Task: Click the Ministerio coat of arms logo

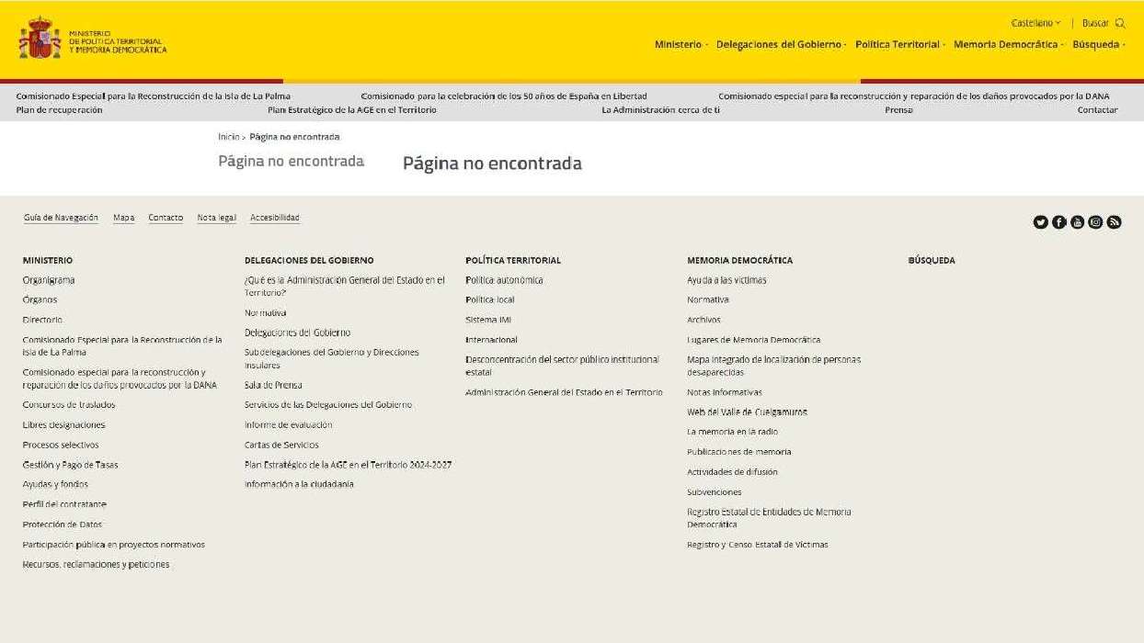Action: (x=40, y=38)
